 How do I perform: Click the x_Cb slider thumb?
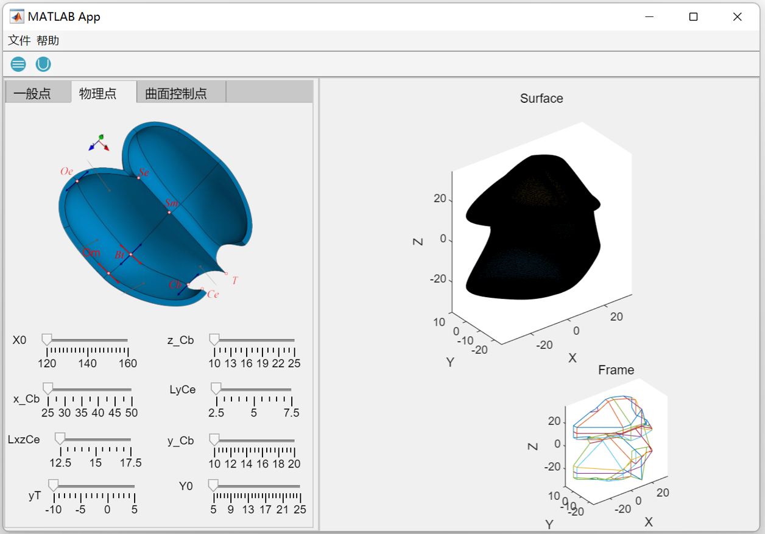click(x=48, y=388)
